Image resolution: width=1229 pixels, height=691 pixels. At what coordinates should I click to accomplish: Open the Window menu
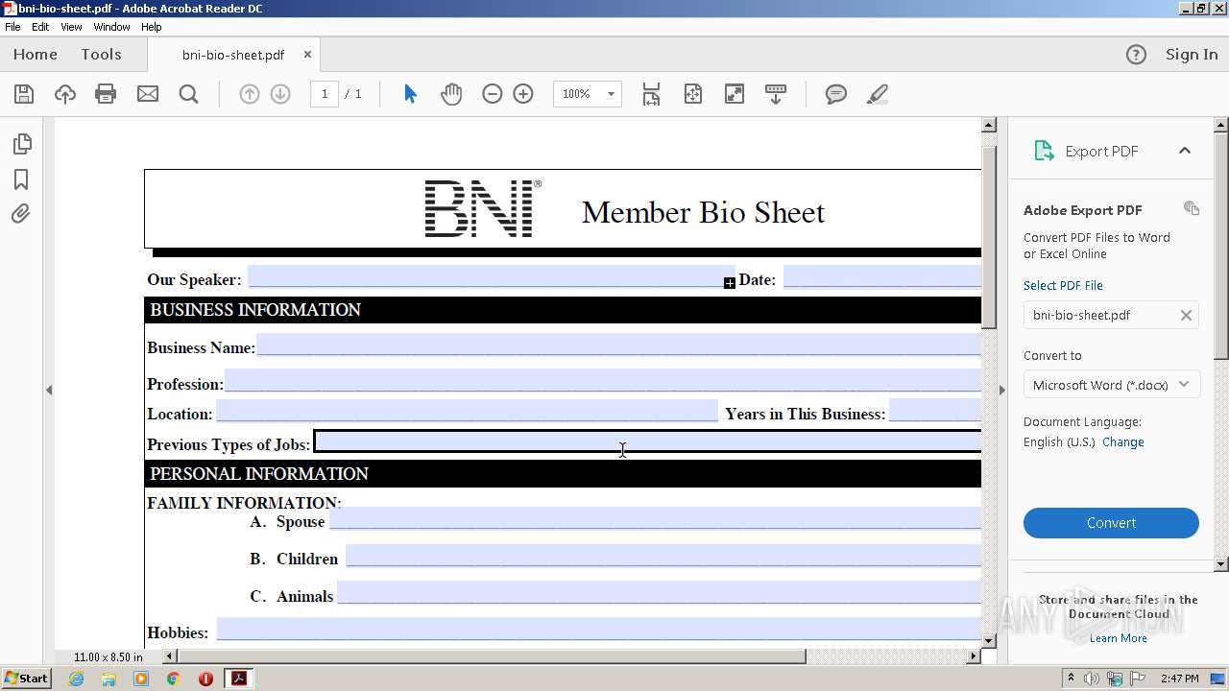point(111,27)
